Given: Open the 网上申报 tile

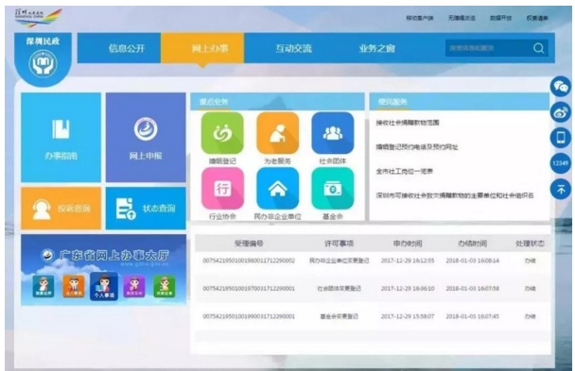Looking at the screenshot, I should point(146,137).
